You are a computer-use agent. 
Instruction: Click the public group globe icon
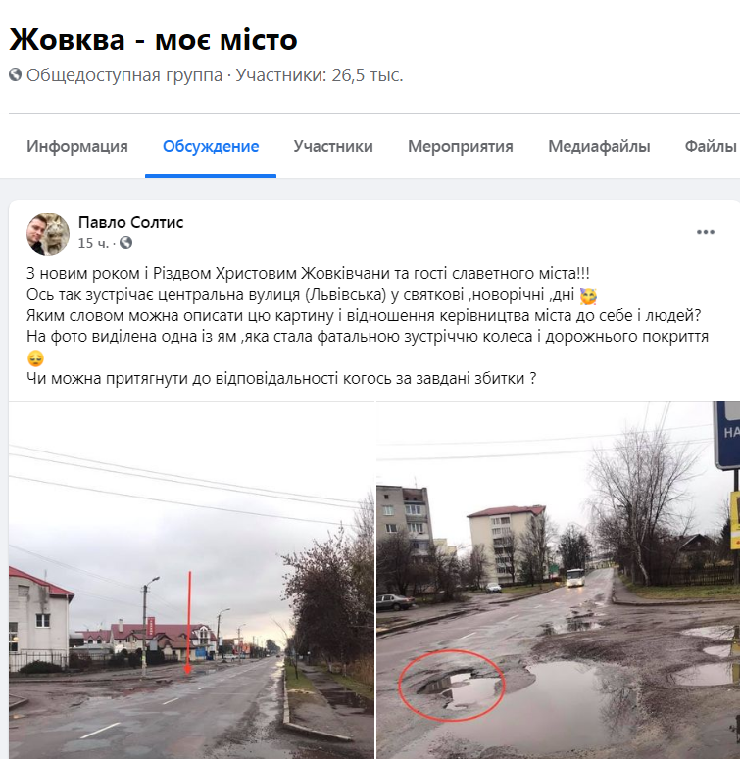coord(15,75)
